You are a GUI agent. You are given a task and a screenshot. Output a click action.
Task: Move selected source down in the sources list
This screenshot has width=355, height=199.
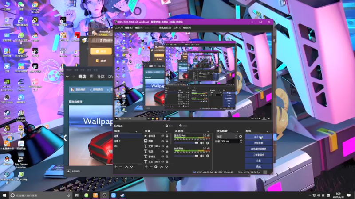coord(167,167)
